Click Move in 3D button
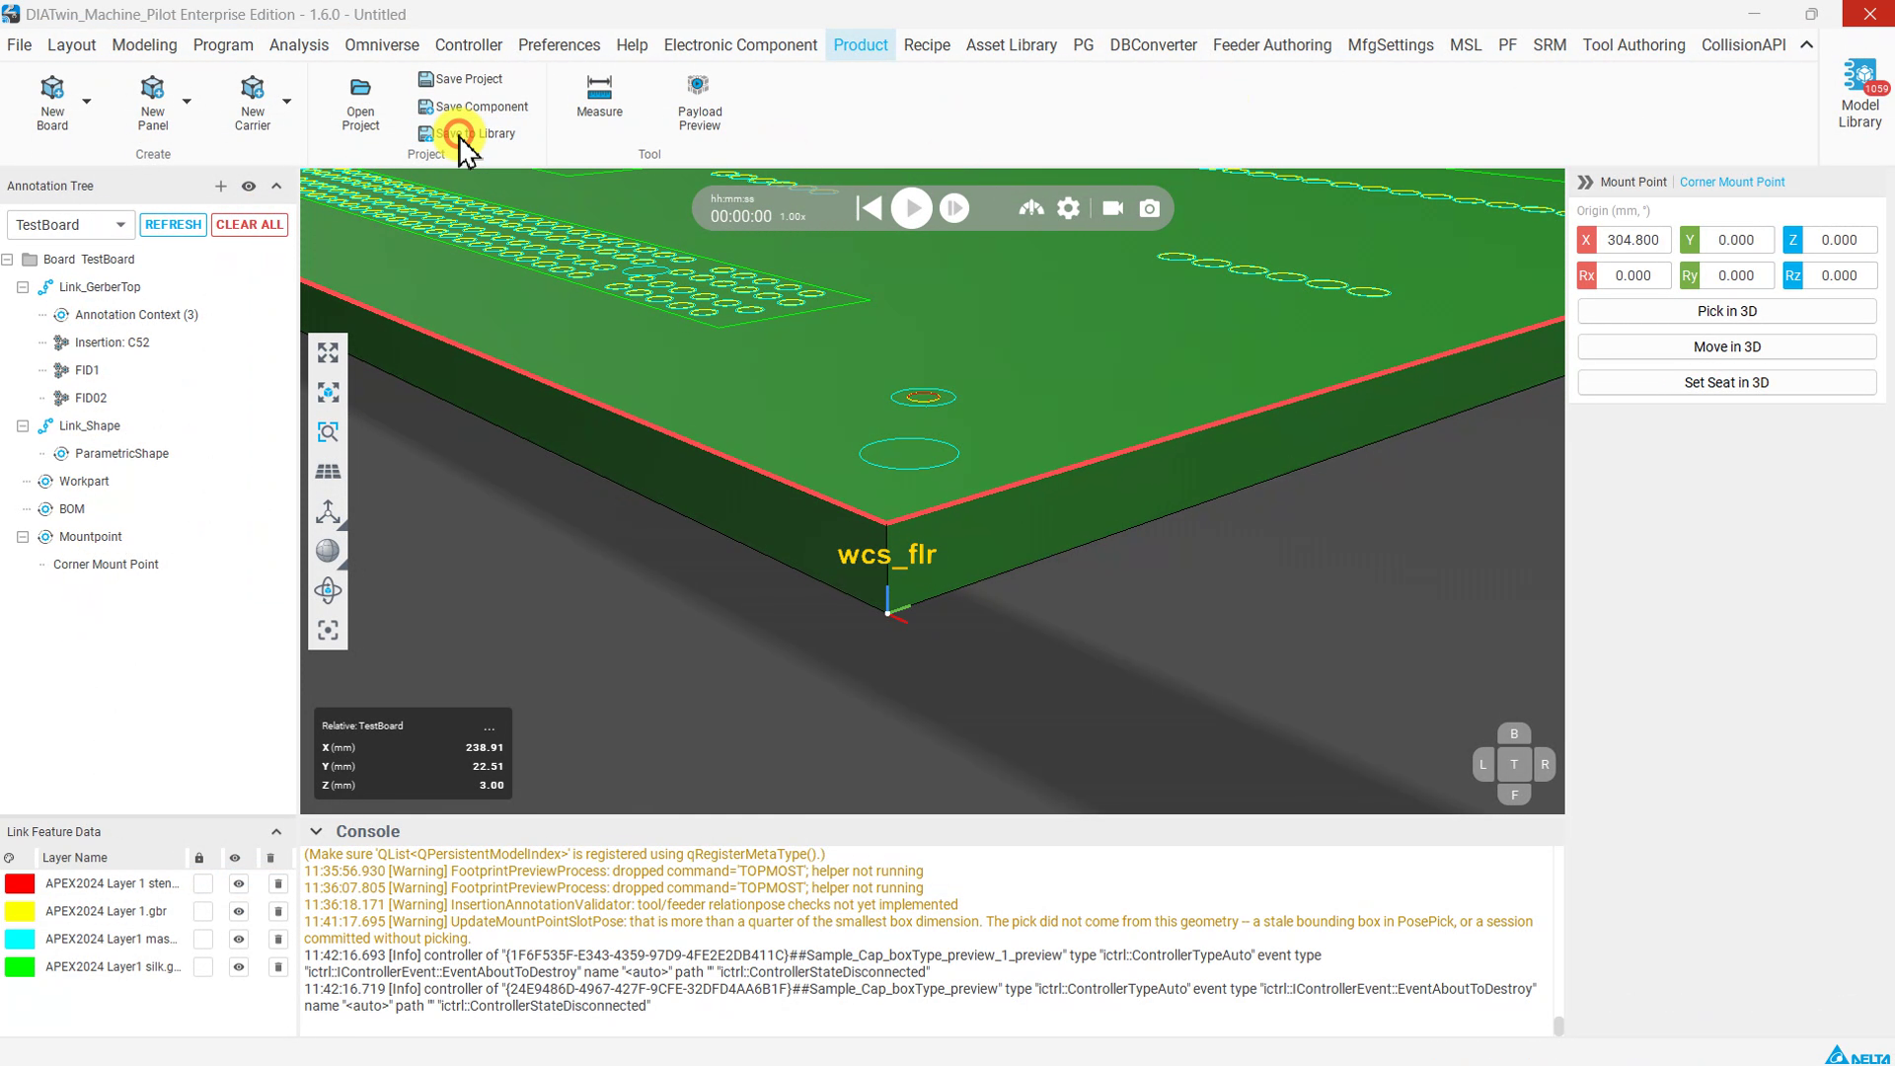Viewport: 1895px width, 1066px height. click(1726, 346)
